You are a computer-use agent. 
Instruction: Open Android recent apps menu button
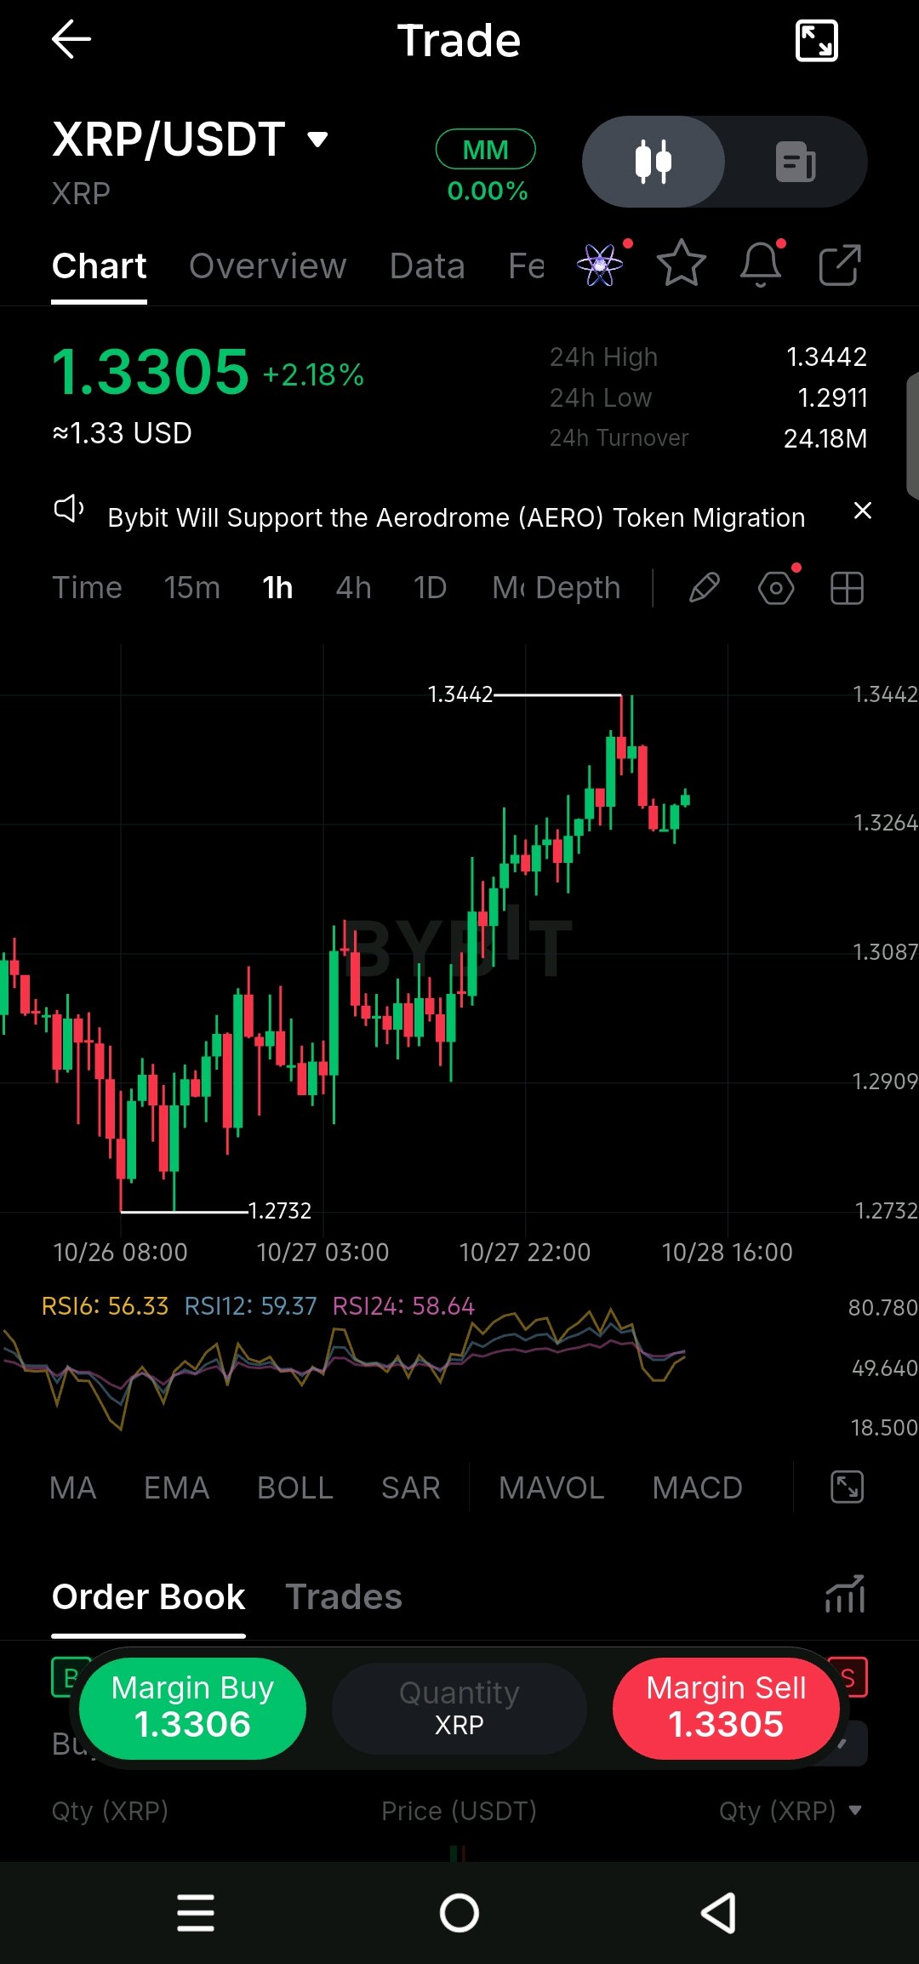click(x=196, y=1913)
